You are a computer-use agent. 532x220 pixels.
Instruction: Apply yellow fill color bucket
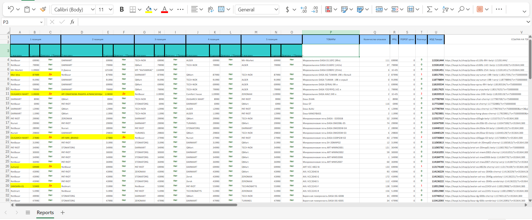149,9
